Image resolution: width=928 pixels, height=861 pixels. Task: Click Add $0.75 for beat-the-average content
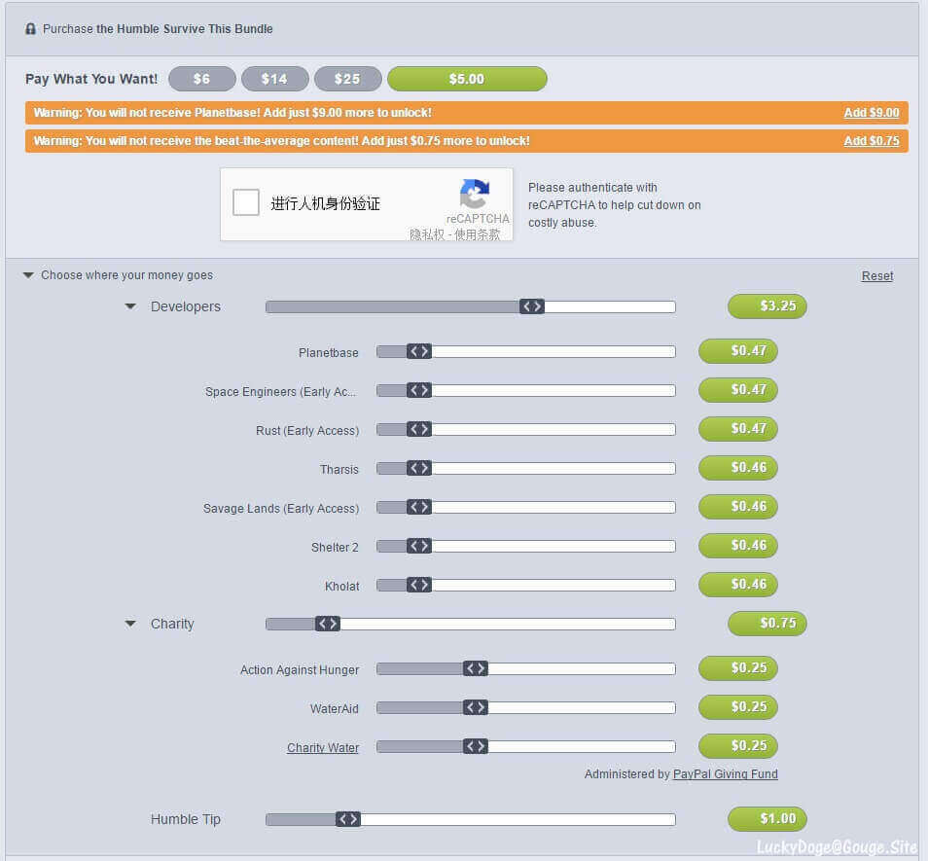pos(872,140)
